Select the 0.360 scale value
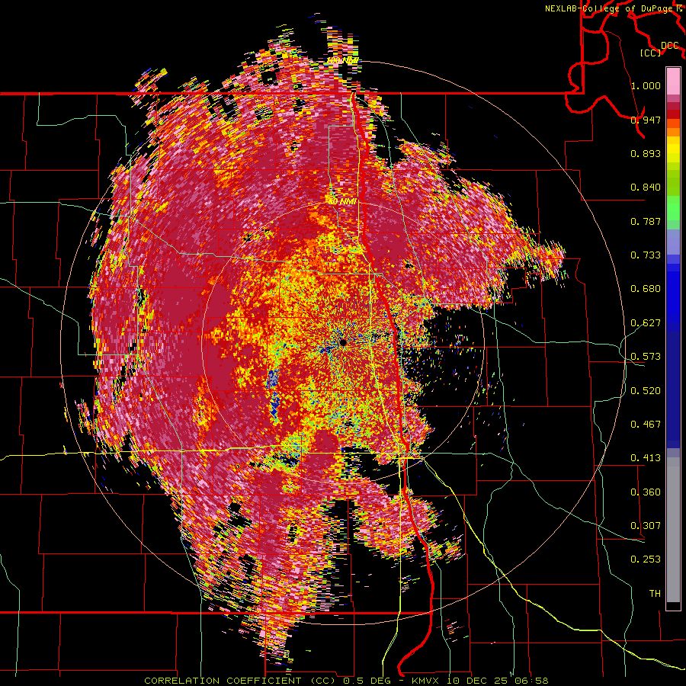This screenshot has height=686, width=686. tap(646, 492)
